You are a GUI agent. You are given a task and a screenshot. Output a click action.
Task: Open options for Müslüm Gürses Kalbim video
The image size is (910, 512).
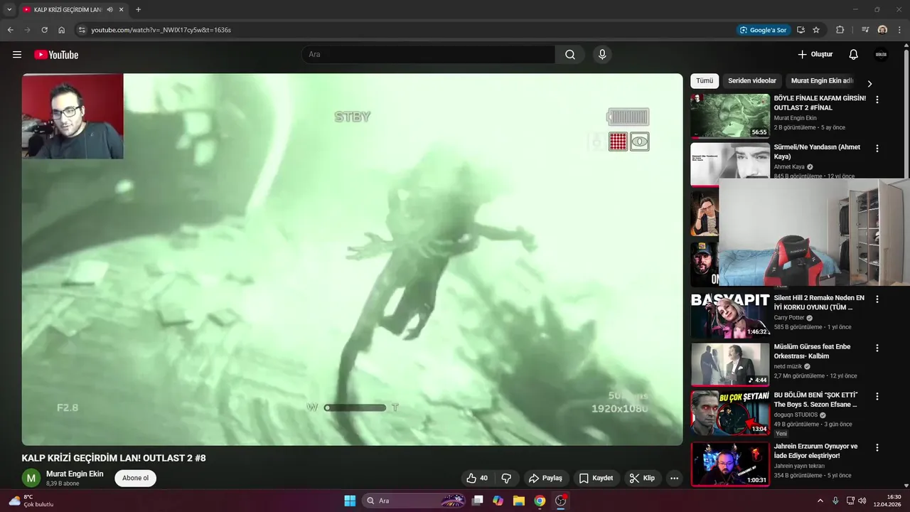(877, 348)
